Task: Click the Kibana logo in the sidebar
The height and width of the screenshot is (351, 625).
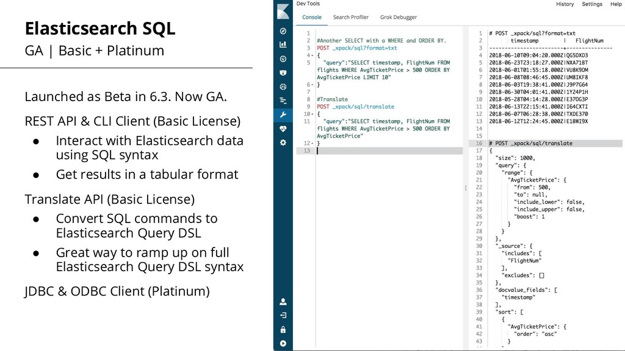Action: [x=283, y=11]
